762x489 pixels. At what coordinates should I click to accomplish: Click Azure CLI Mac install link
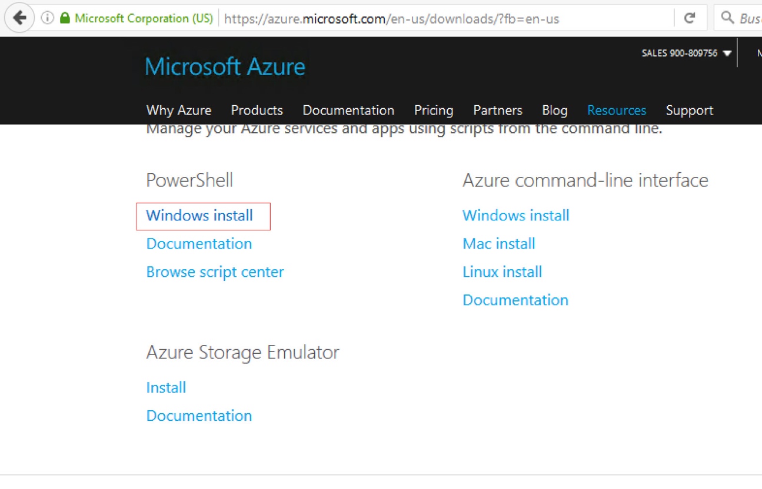pos(499,244)
